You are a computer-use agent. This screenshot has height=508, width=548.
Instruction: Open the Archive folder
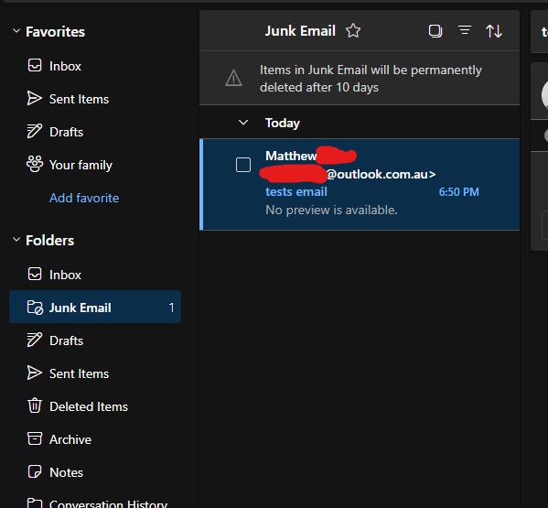click(95, 439)
